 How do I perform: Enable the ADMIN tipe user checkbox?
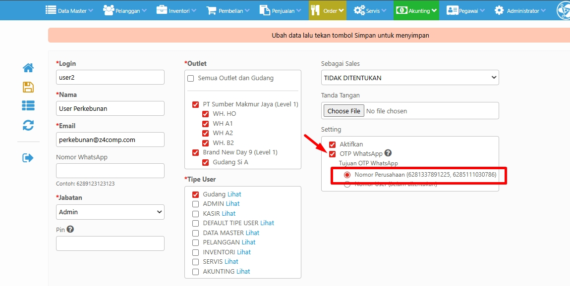[x=195, y=204]
